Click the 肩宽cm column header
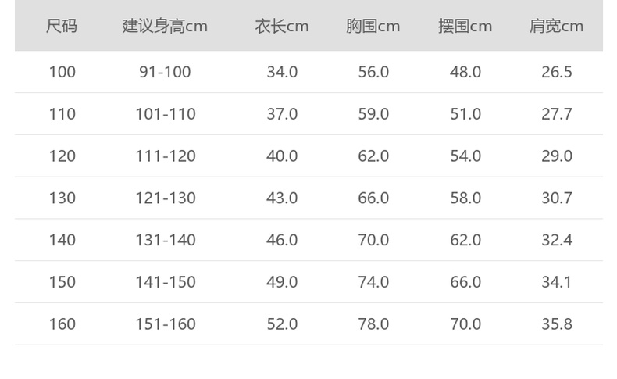 tap(557, 26)
